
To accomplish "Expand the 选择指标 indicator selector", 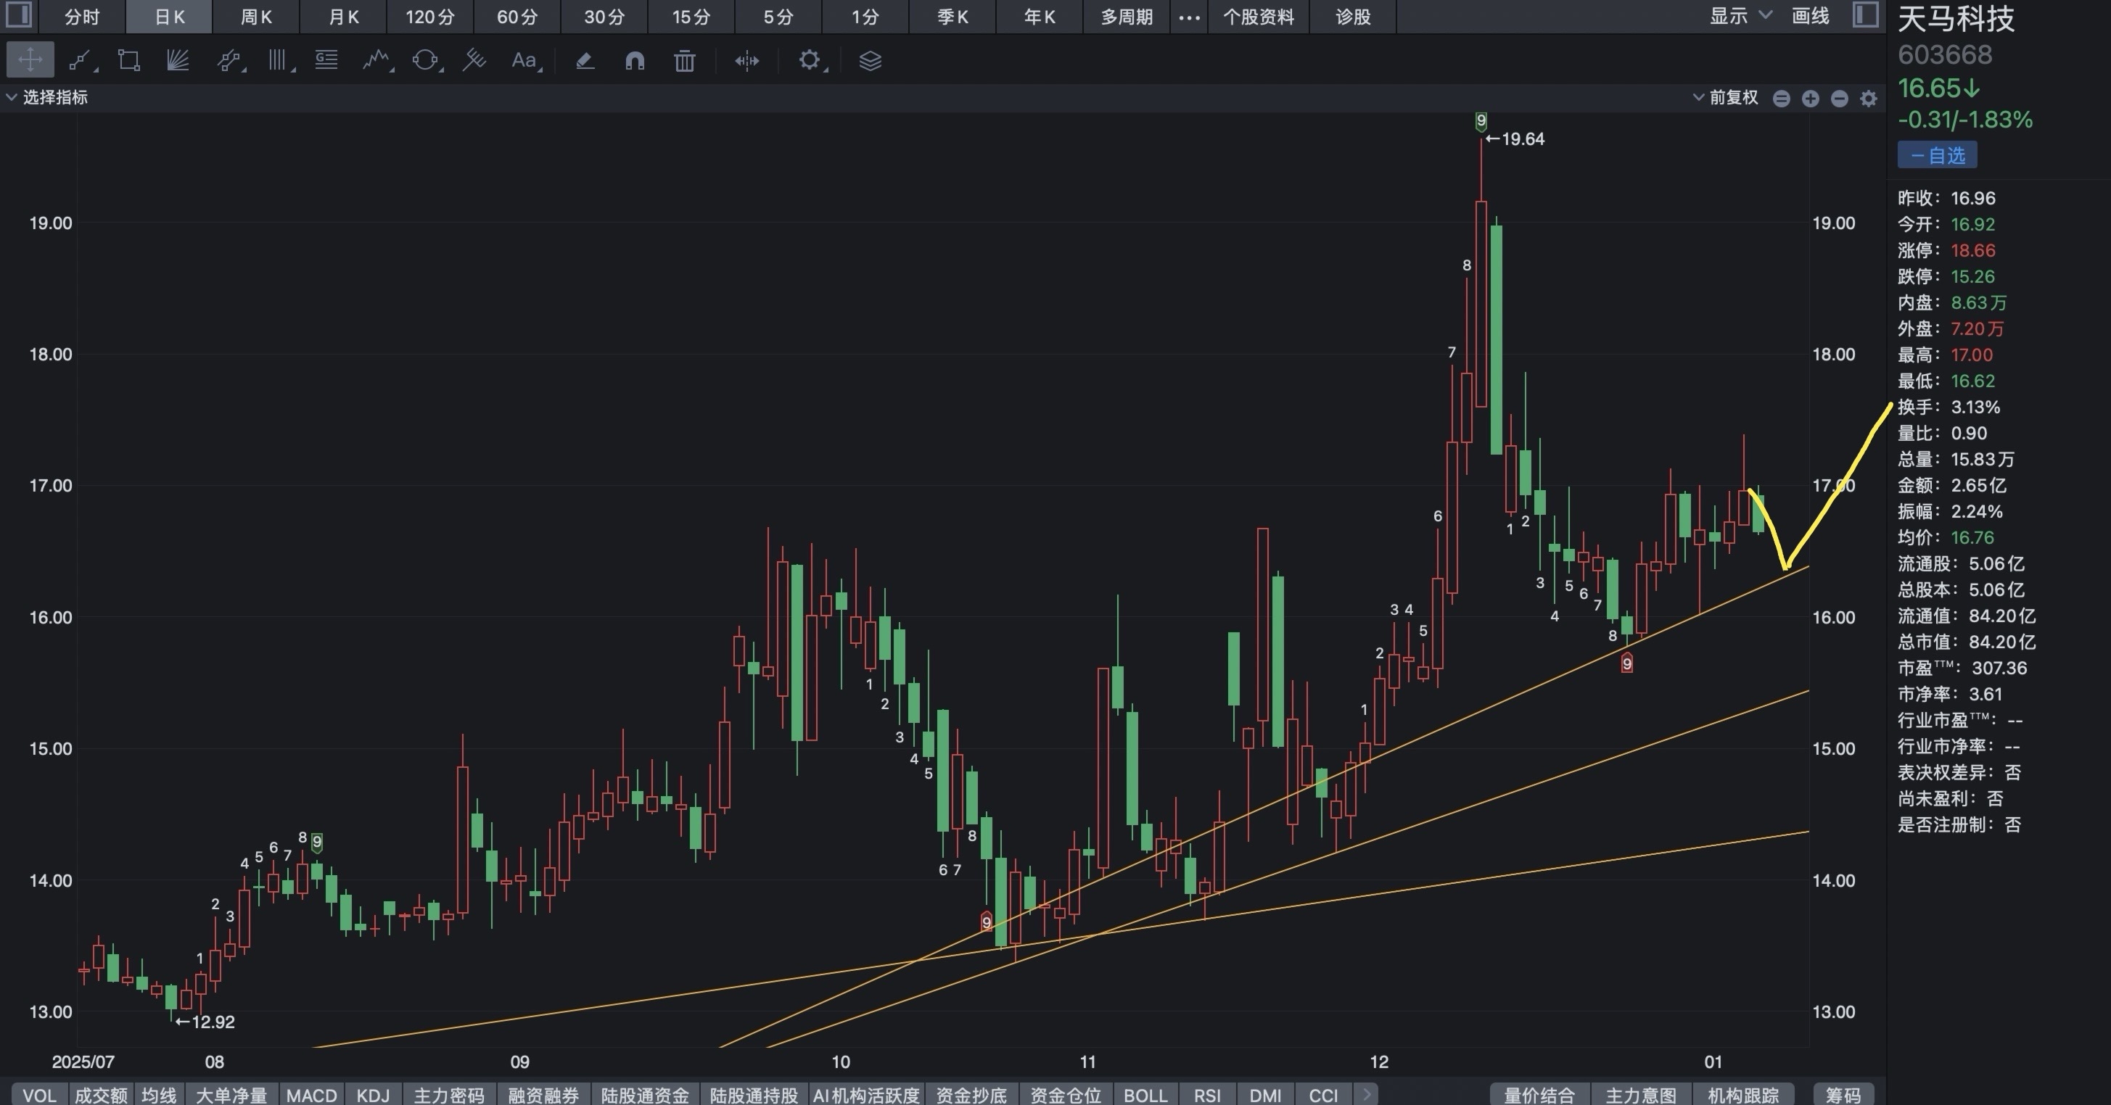I will click(48, 97).
